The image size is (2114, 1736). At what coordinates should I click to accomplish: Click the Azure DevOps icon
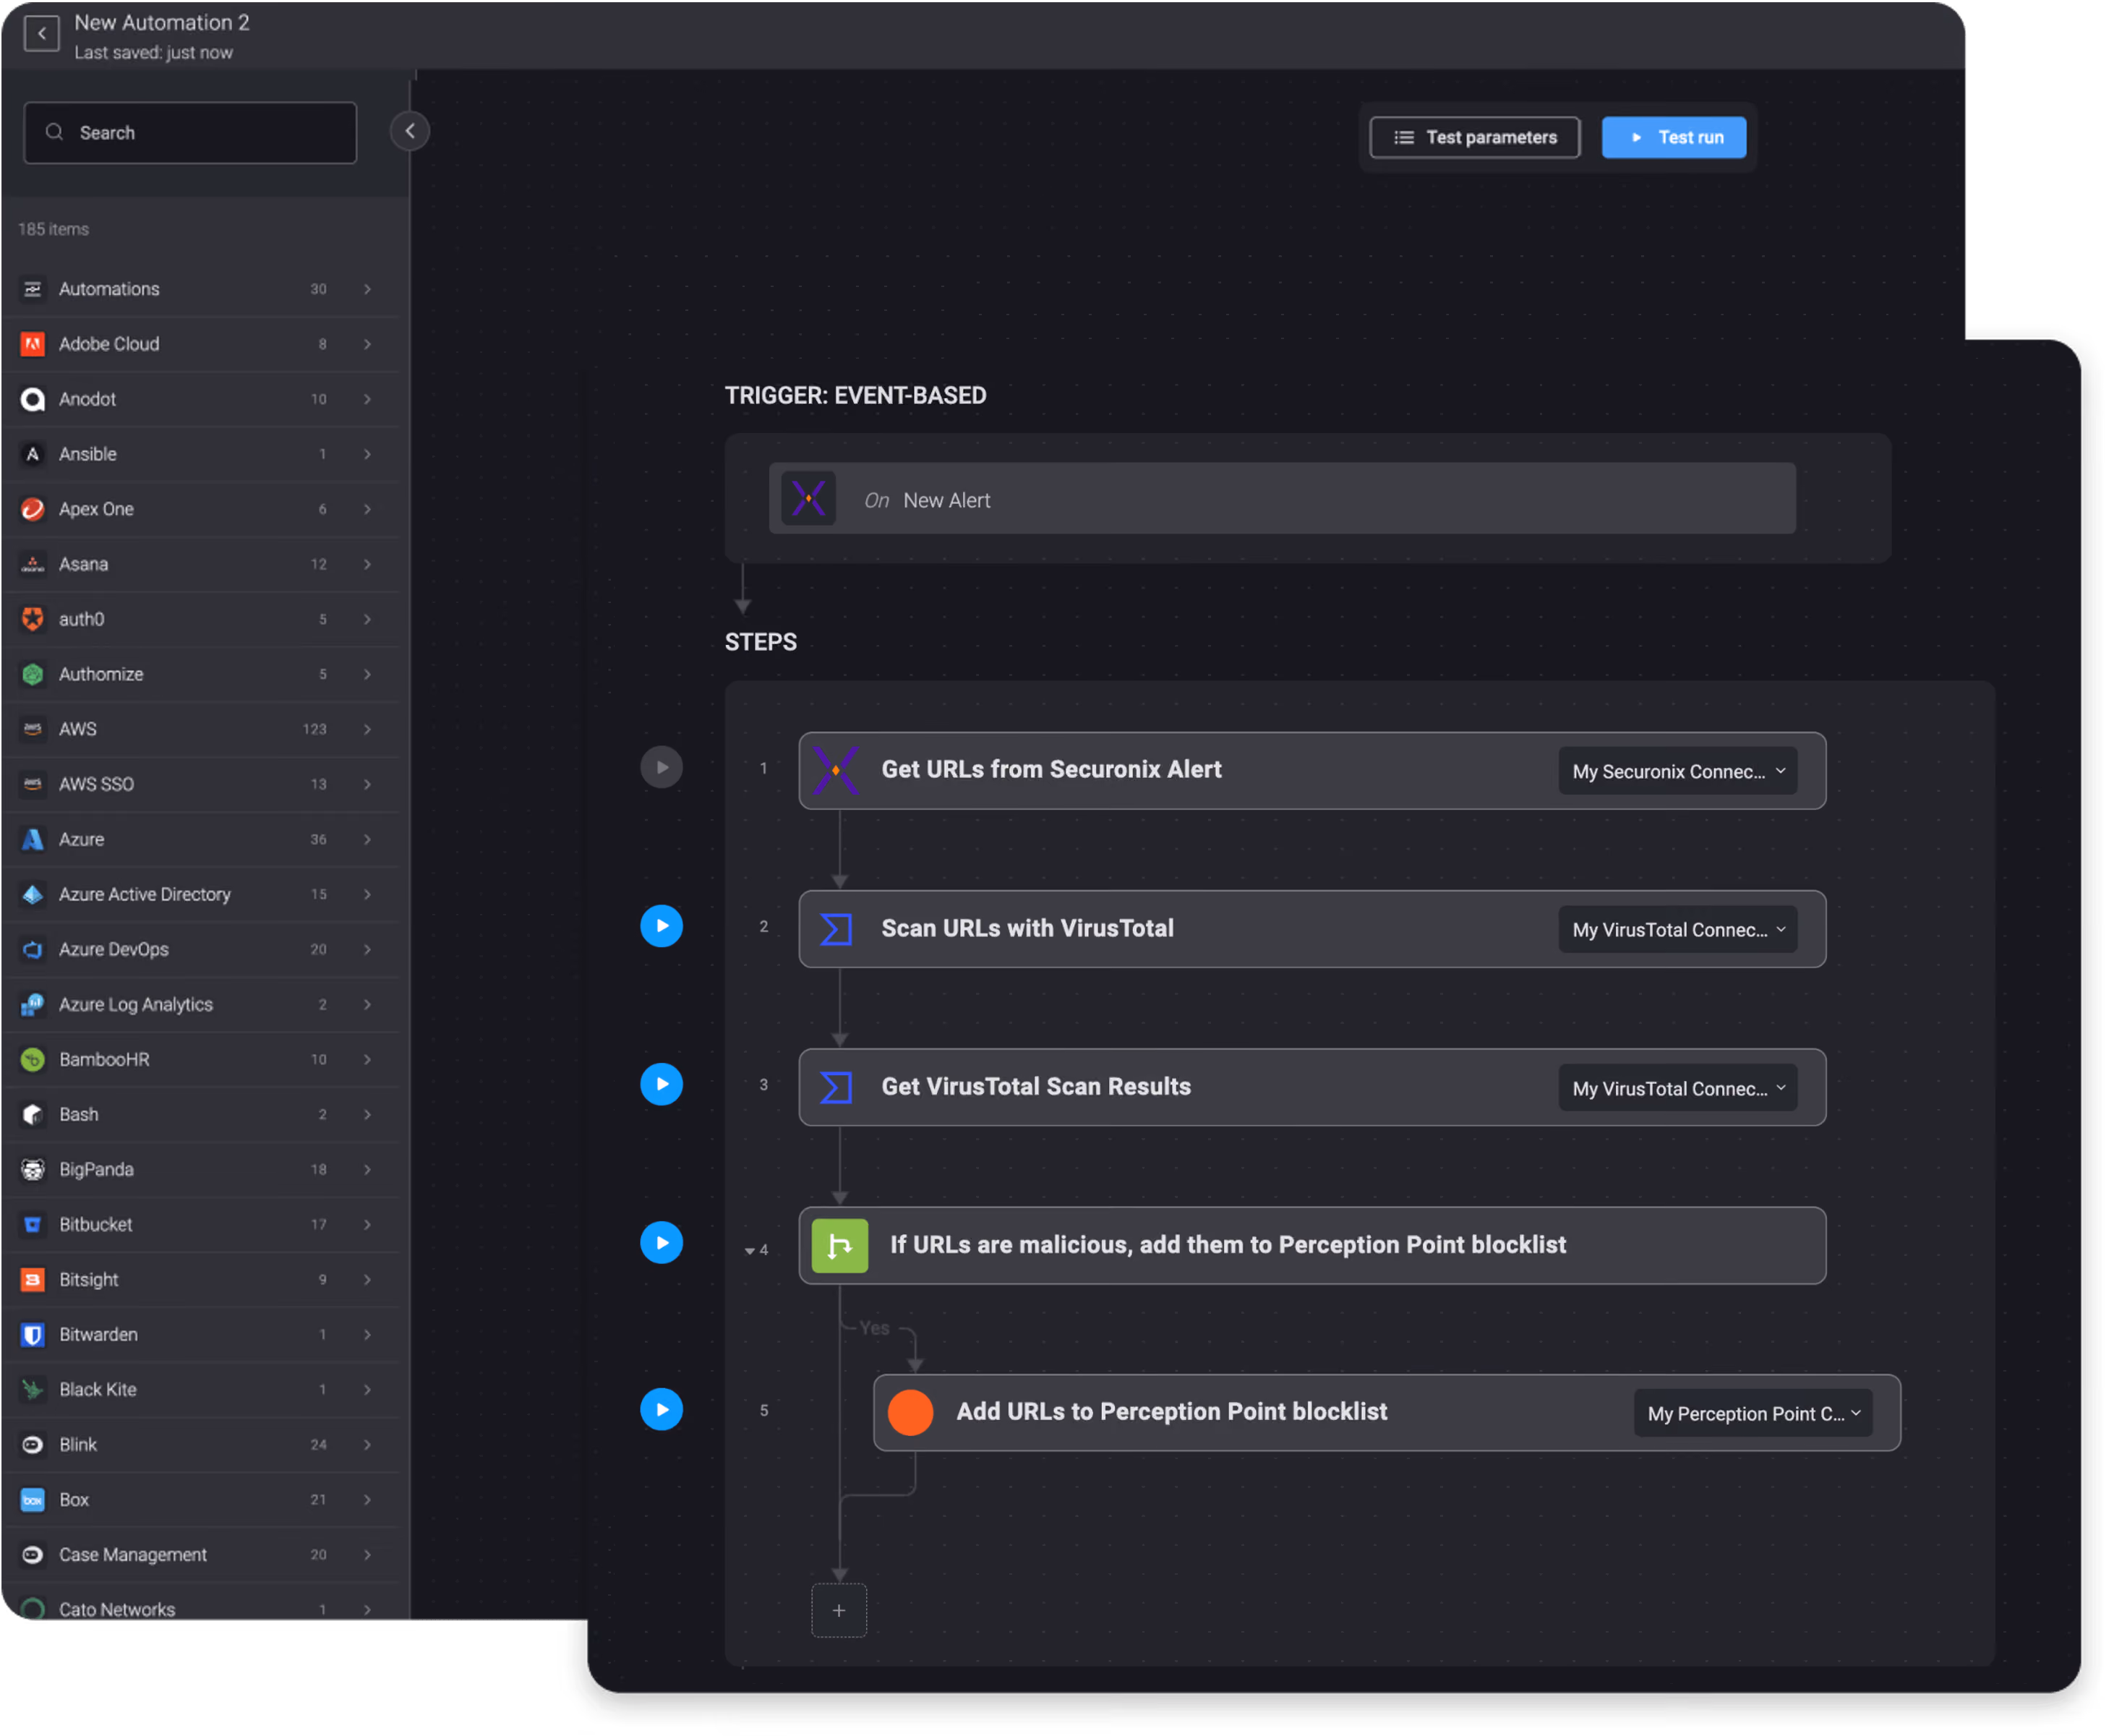click(33, 949)
